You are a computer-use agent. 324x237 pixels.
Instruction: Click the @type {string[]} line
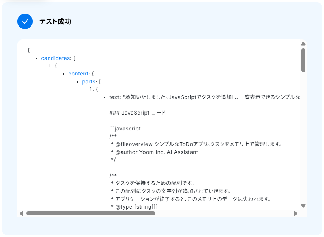pos(134,207)
